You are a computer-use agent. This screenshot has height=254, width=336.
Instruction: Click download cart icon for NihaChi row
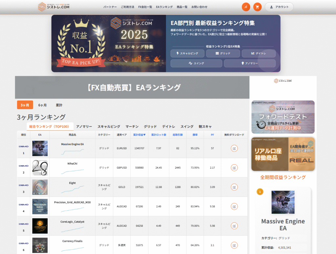pos(234,168)
